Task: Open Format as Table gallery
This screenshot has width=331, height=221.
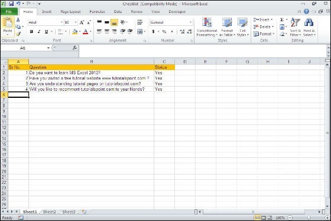Action: click(x=227, y=27)
